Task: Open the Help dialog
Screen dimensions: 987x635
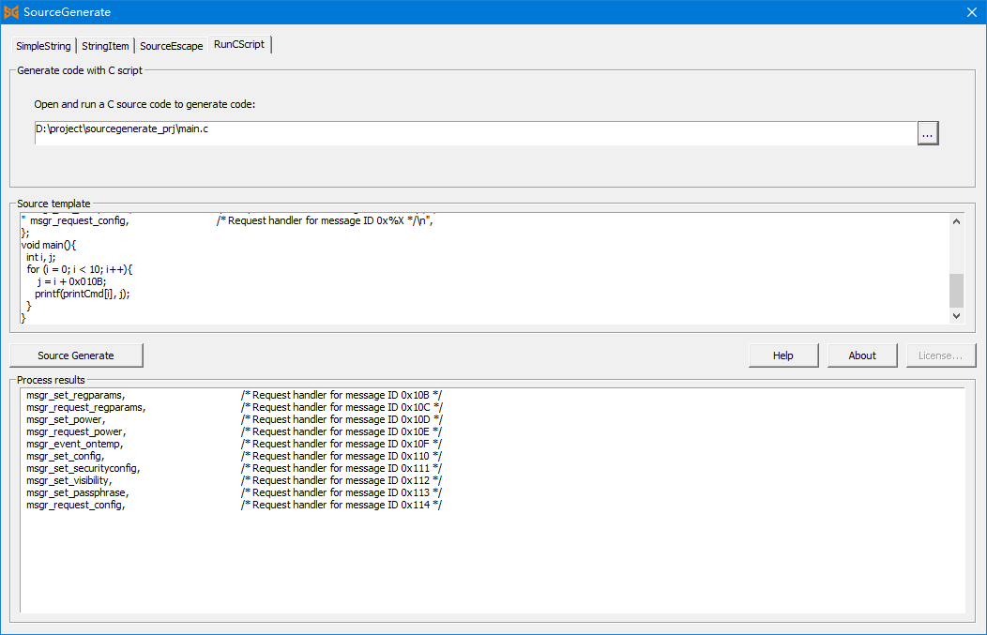Action: point(782,355)
